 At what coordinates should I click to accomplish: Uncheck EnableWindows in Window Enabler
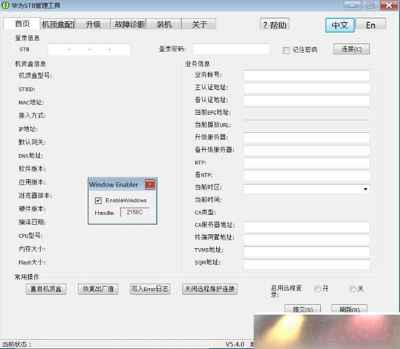(x=98, y=201)
